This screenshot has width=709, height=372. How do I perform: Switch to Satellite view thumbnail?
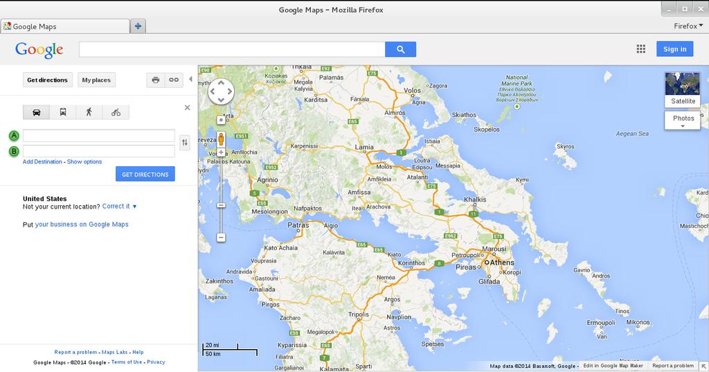click(x=682, y=89)
